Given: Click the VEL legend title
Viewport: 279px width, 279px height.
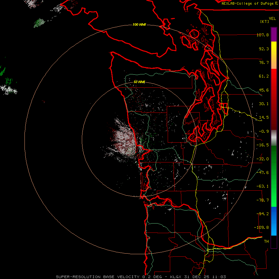Looking at the screenshot, I should pos(272,19).
